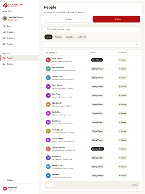Screen dimensions: 145x194
Task: Click Iona Kerr's Active status
Action: [122, 176]
